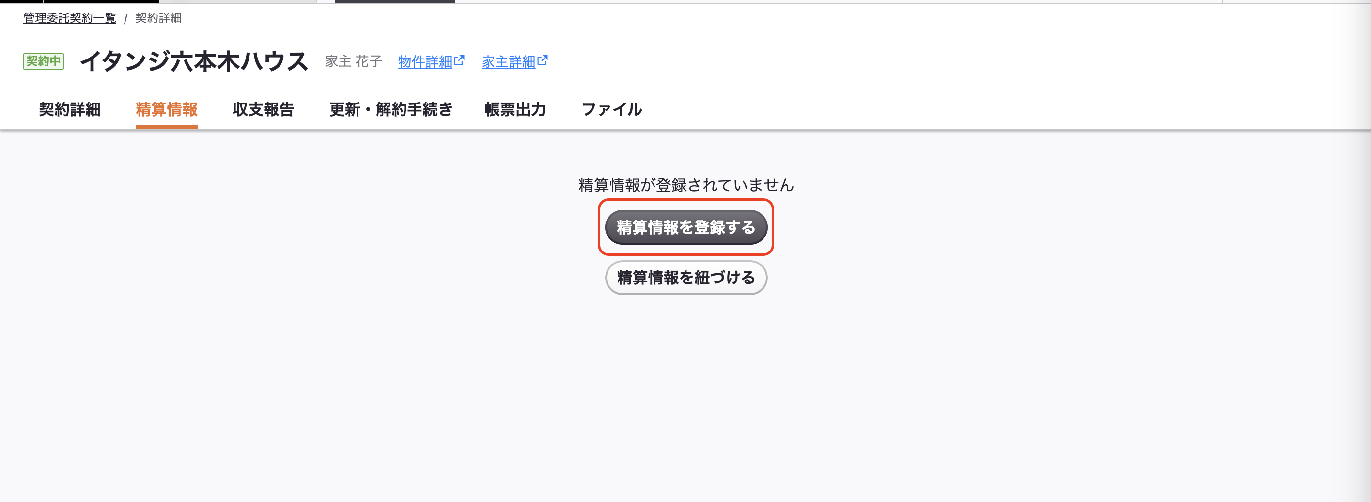Image resolution: width=1371 pixels, height=502 pixels.
Task: Open the 収支報告 tab
Action: point(264,109)
